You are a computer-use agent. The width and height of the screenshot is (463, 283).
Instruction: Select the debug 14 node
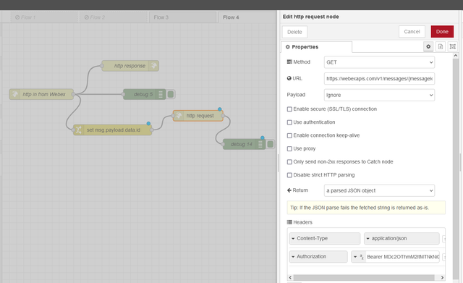[x=244, y=144]
